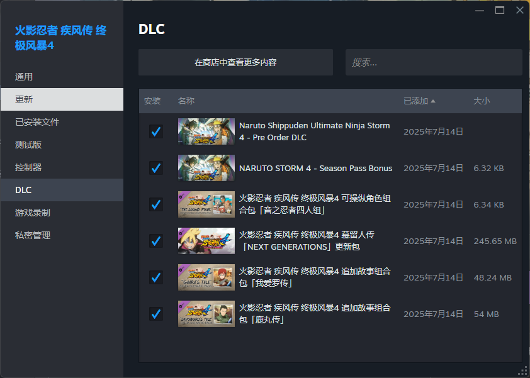Click NARUTO STORM 4 - Season Pass Bonus name
Viewport: 530px width, 378px height.
pyautogui.click(x=316, y=168)
